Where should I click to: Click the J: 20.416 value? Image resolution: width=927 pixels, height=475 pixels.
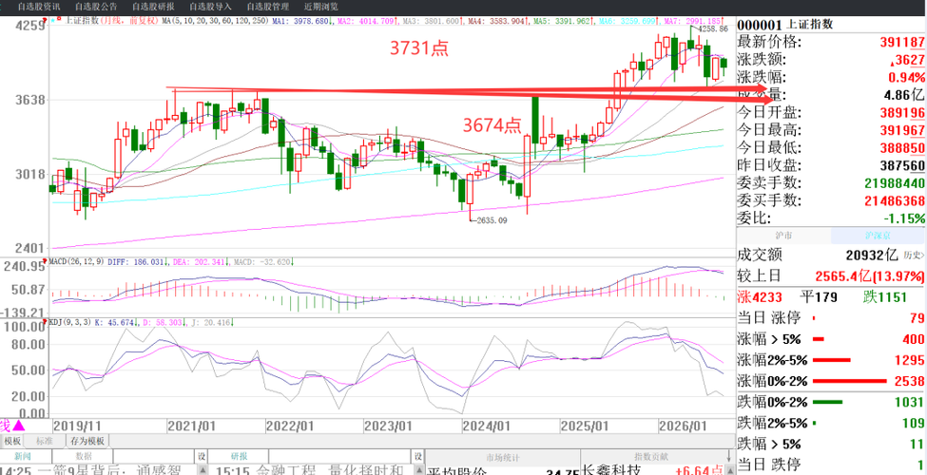point(211,323)
